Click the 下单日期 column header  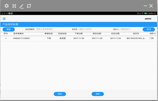tap(78, 34)
